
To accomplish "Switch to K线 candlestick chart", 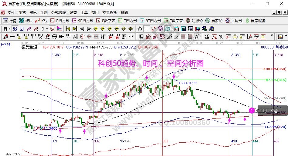I will (41, 21).
